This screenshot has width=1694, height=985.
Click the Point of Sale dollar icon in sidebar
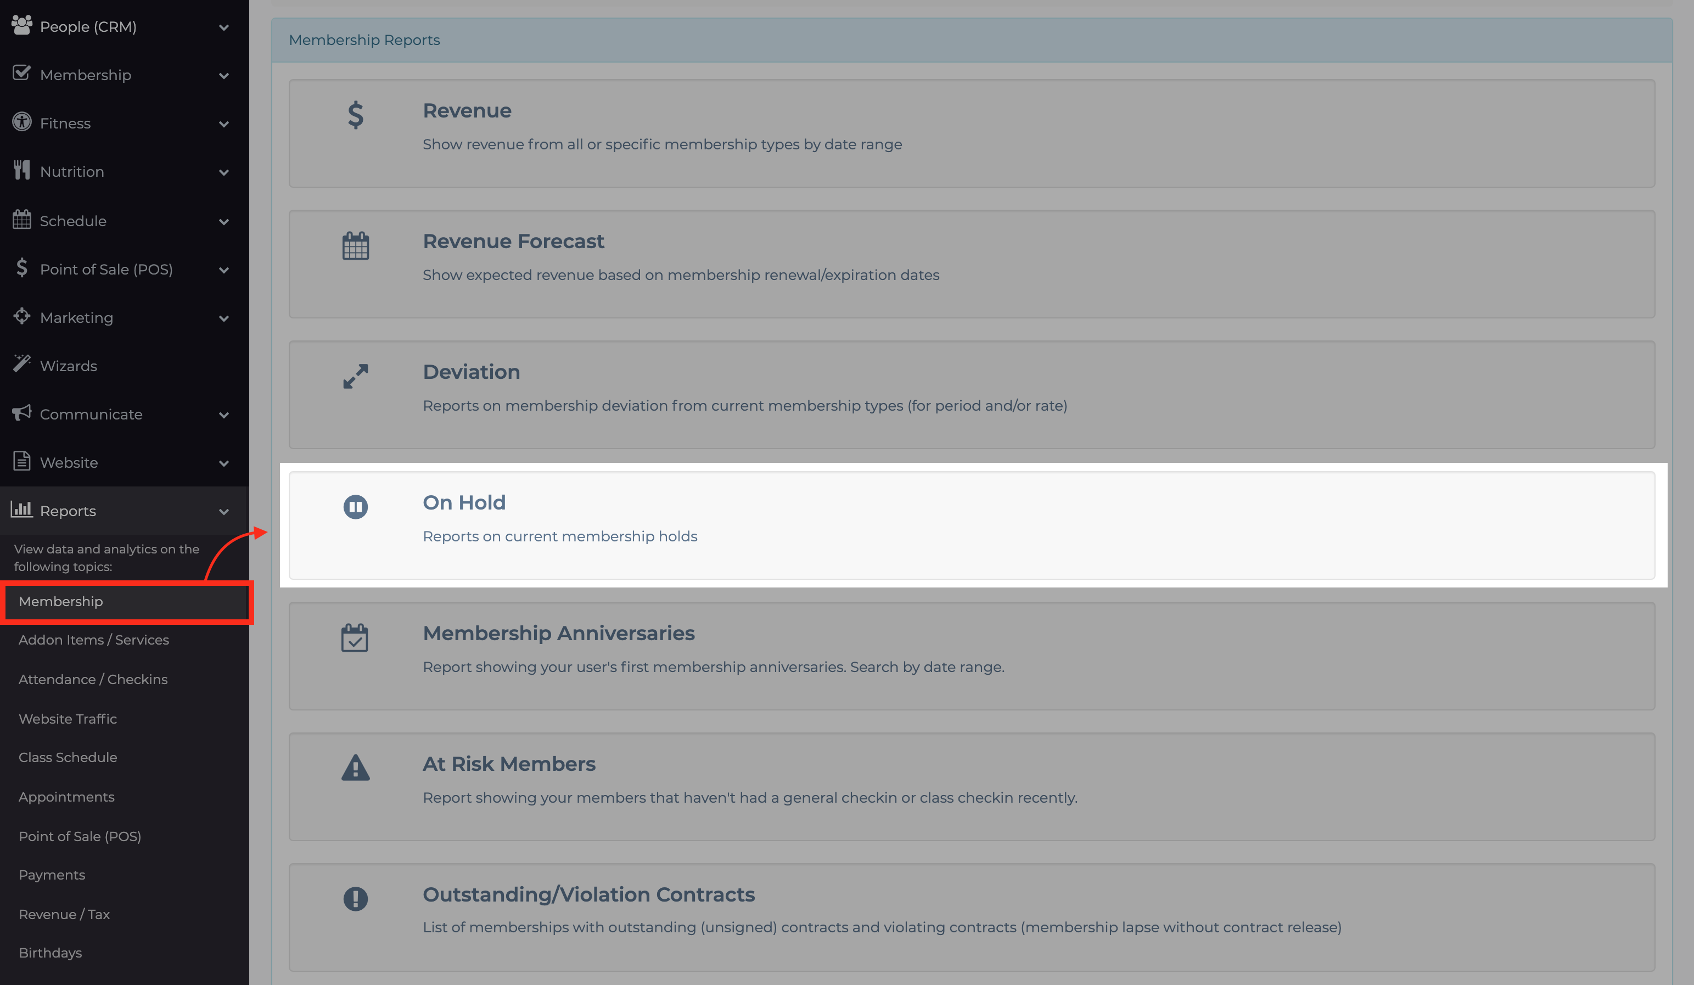pyautogui.click(x=21, y=267)
